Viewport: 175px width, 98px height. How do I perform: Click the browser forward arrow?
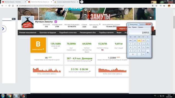tap(6, 6)
